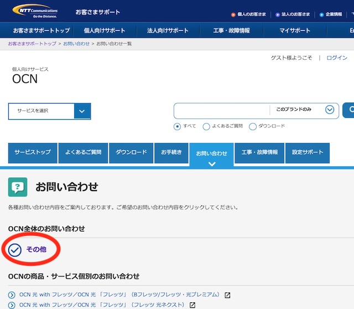
Task: Click the お客さまサポート header title
Action: 97,12
